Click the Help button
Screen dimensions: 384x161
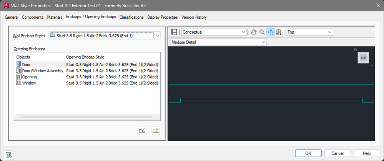point(367,153)
